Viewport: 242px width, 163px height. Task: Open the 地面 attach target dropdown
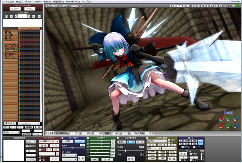154,148
